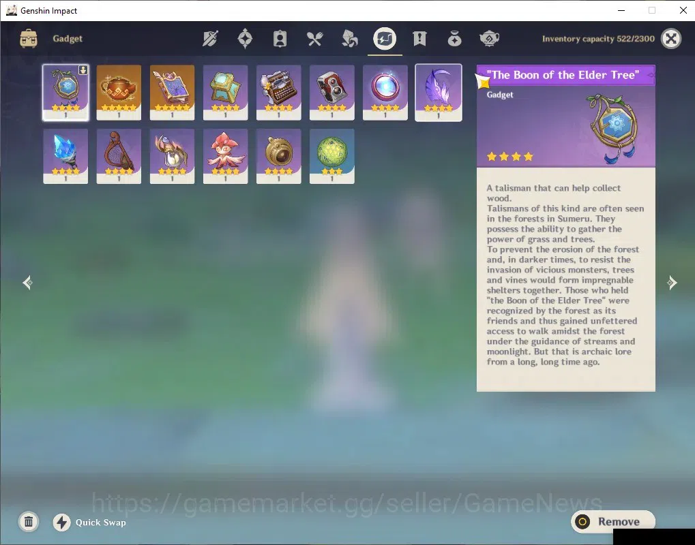695x545 pixels.
Task: Select the Serenitea Pot gadget
Action: pyautogui.click(x=119, y=93)
